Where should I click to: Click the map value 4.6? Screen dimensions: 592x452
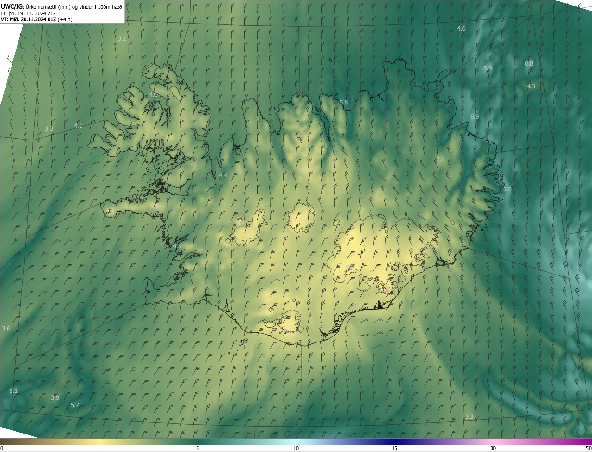pyautogui.click(x=461, y=29)
